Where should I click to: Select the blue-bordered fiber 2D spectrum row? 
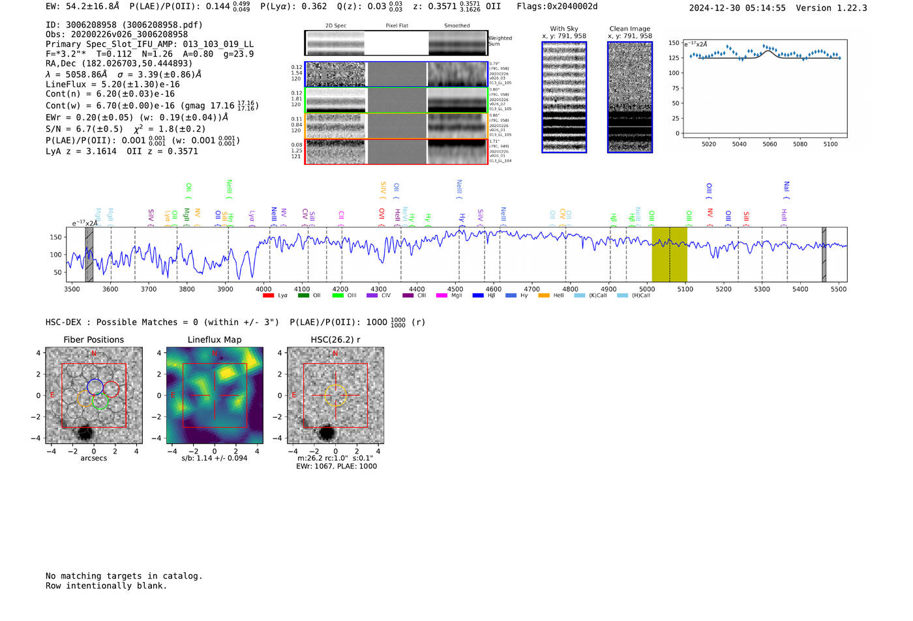(396, 74)
